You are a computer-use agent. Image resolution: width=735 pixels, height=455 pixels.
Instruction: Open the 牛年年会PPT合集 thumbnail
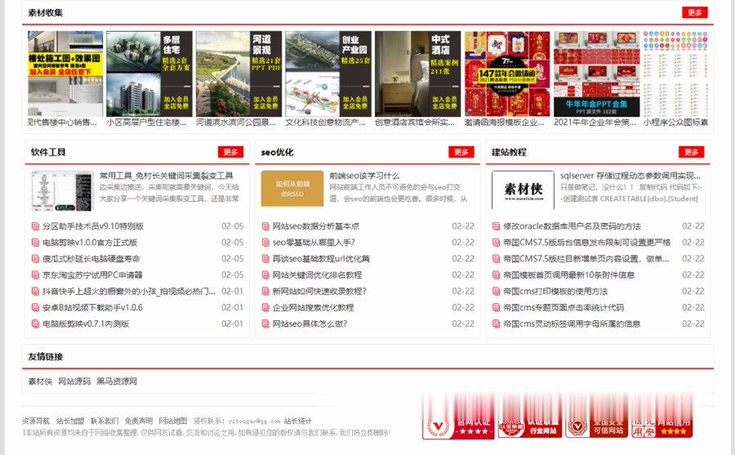[596, 74]
